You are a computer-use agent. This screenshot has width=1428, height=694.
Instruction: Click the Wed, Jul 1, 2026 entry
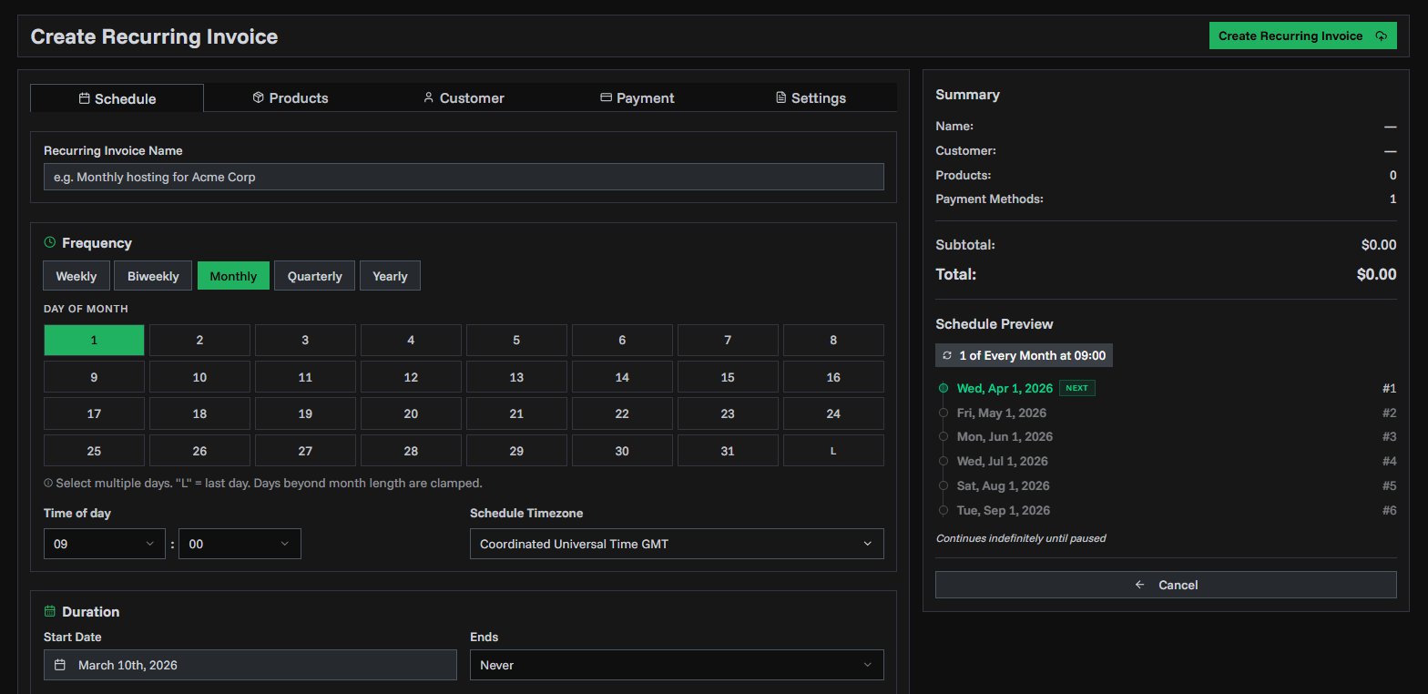[1002, 461]
